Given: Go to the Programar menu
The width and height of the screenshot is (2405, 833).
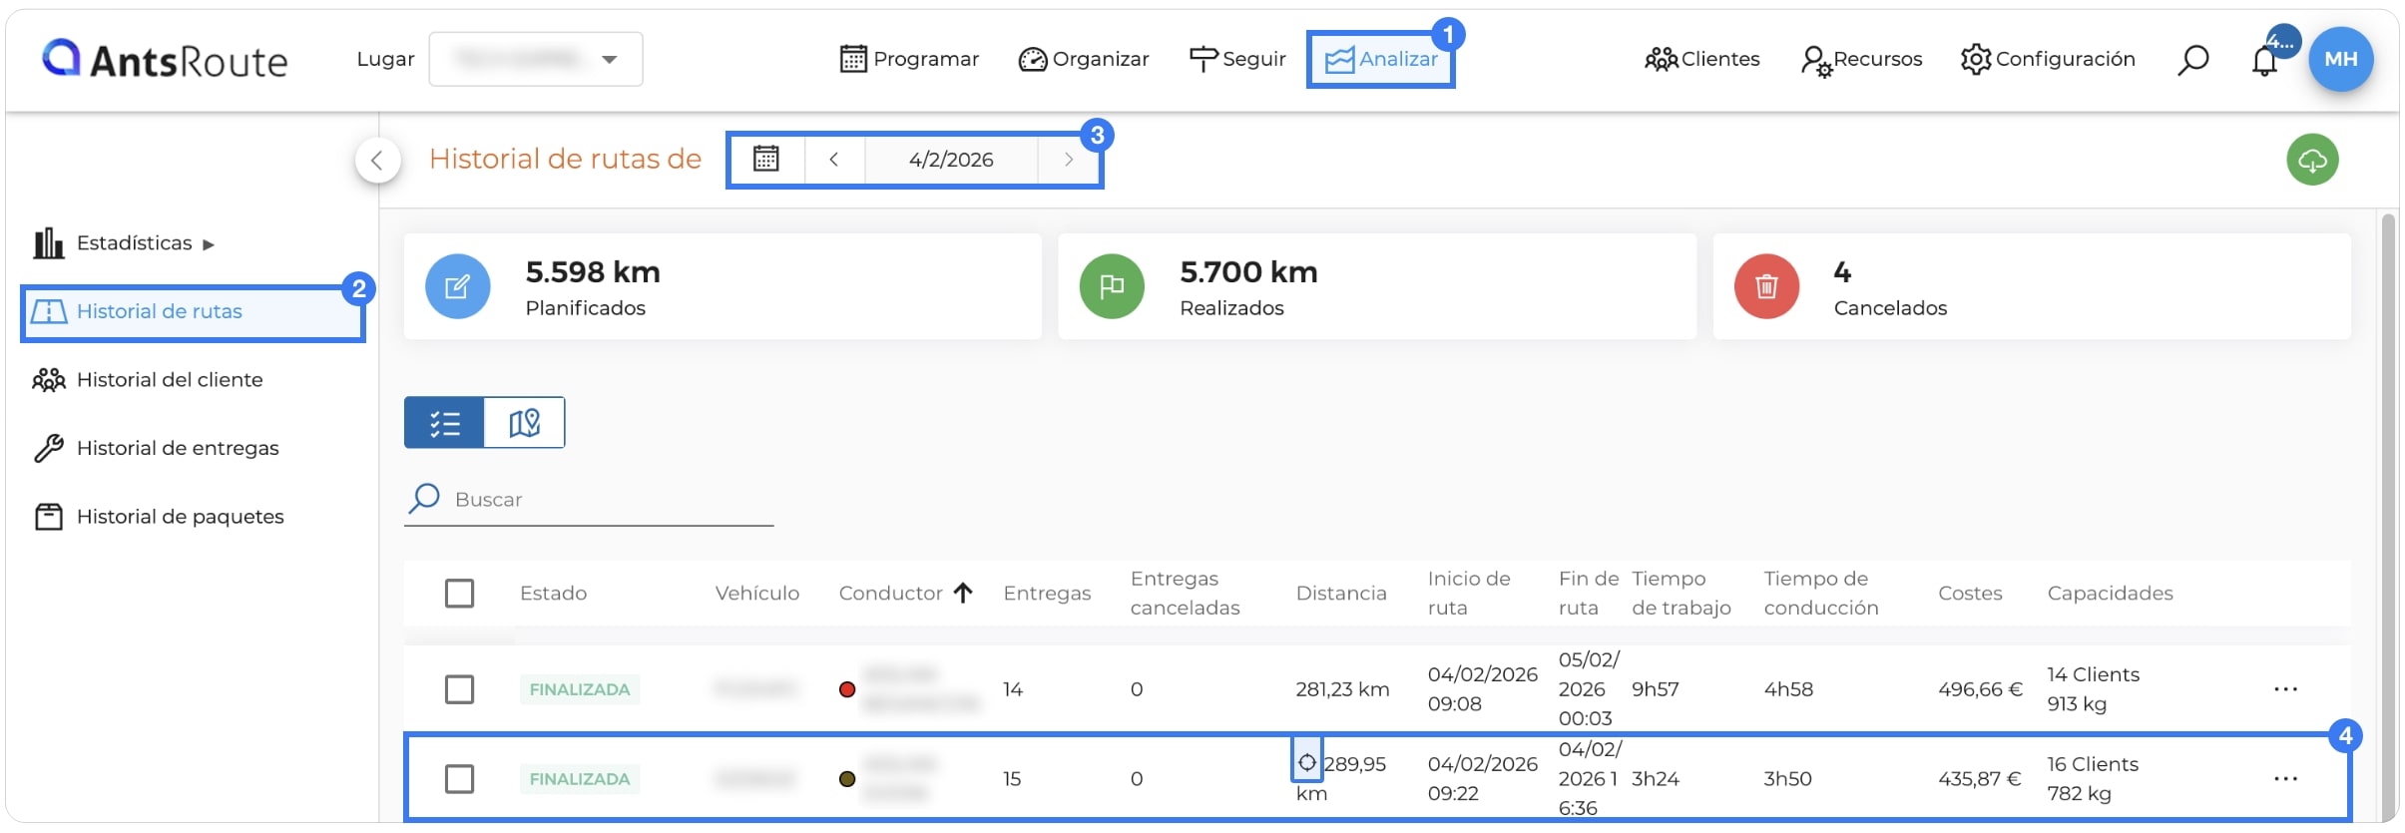Looking at the screenshot, I should (909, 59).
